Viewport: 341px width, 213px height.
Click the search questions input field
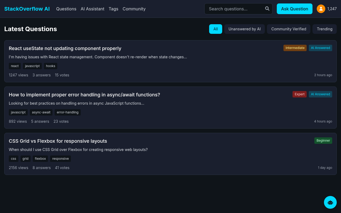(x=234, y=9)
